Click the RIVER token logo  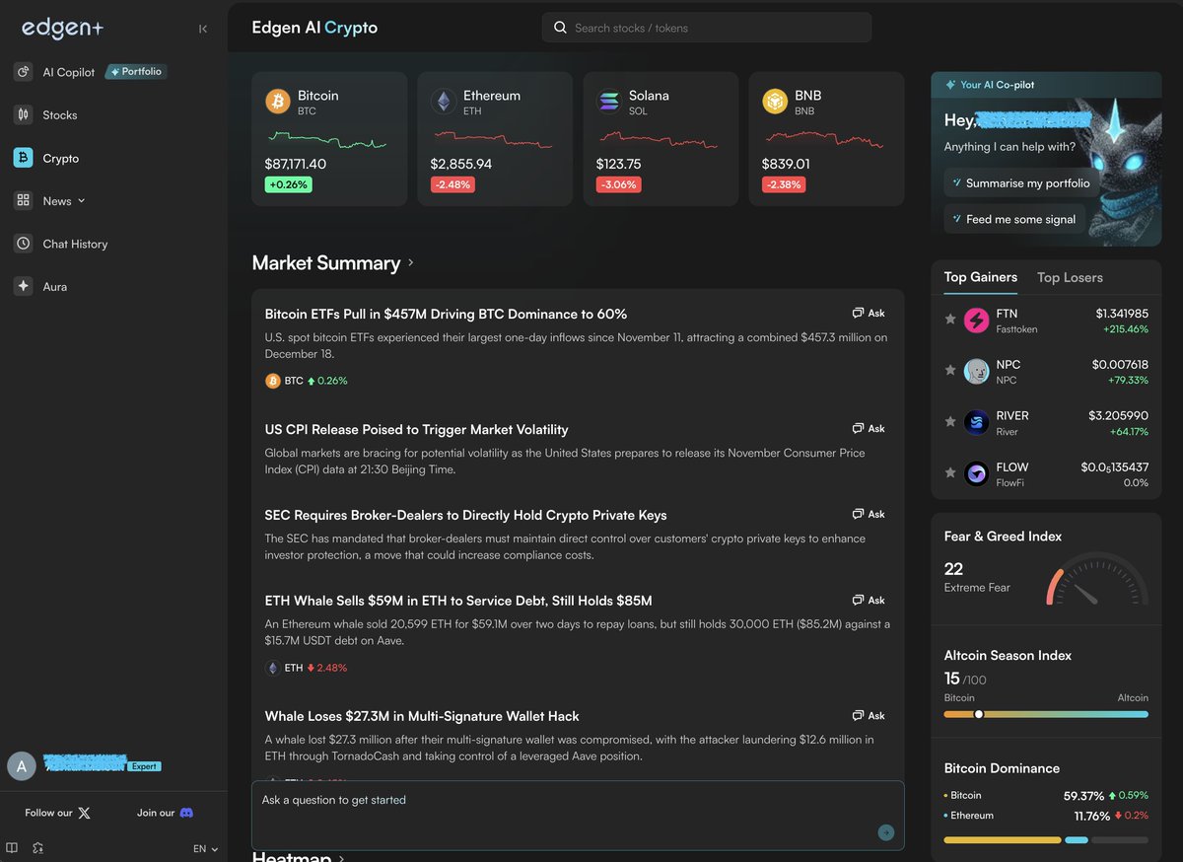[976, 422]
